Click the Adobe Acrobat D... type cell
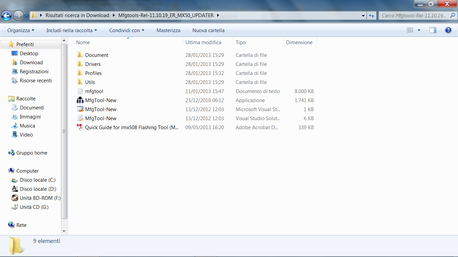Screen dimensions: 458x257 click(257, 127)
